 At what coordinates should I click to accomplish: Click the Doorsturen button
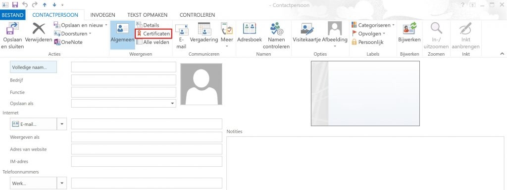coord(73,34)
